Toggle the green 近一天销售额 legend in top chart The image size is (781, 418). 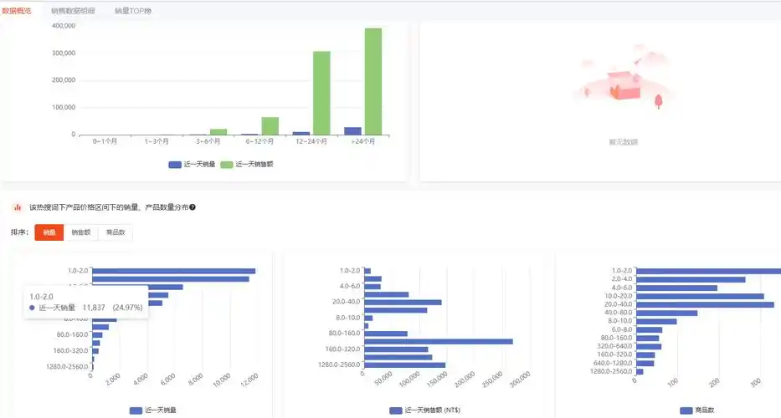pyautogui.click(x=246, y=165)
